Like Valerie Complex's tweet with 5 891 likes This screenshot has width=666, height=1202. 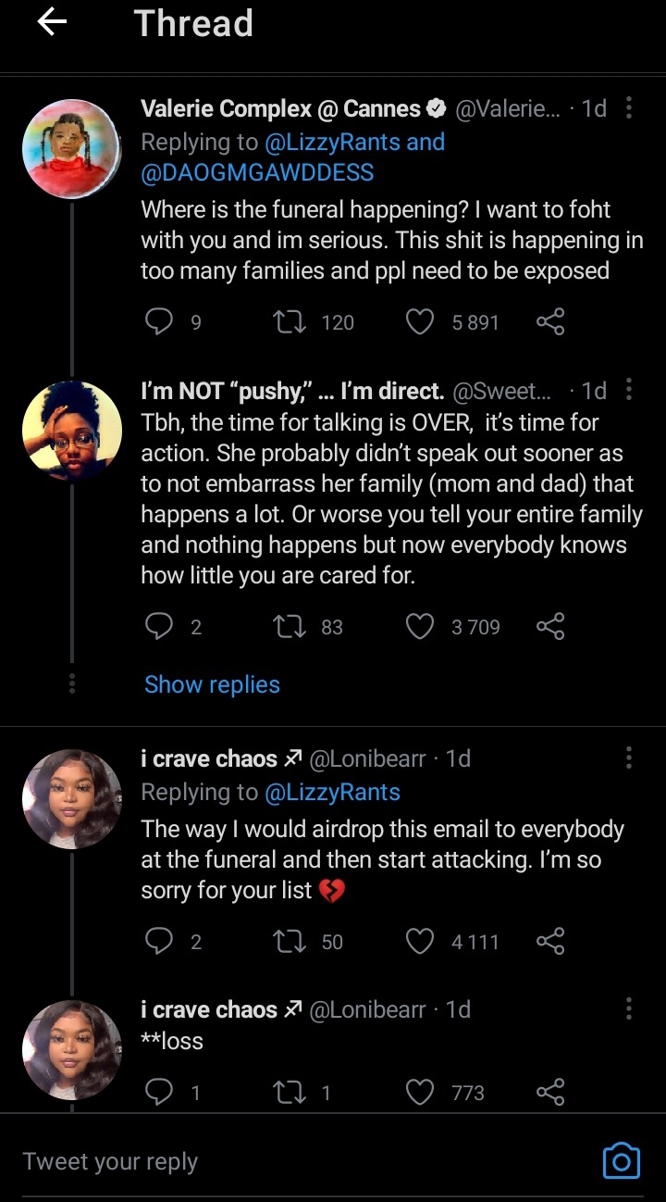(x=420, y=321)
